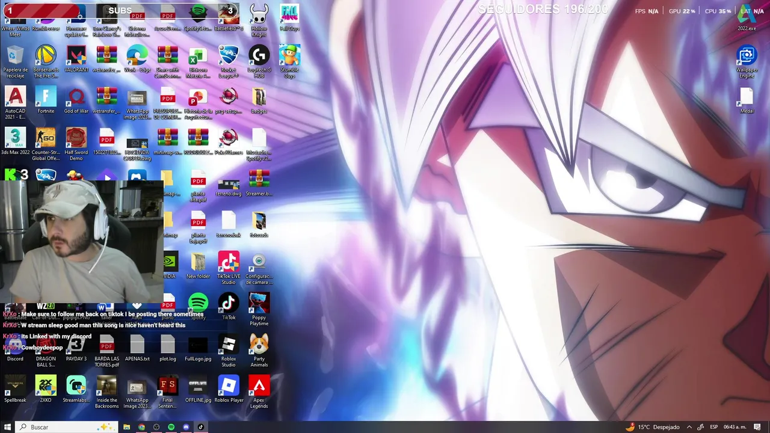Click the Buscar taskbar search box
770x433 pixels.
click(x=66, y=427)
